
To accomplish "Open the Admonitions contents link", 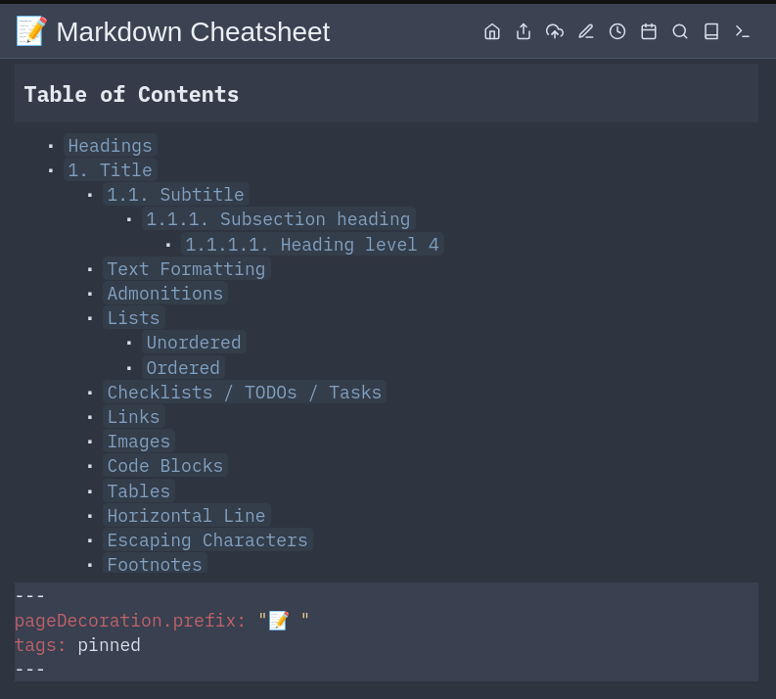I will pyautogui.click(x=165, y=294).
